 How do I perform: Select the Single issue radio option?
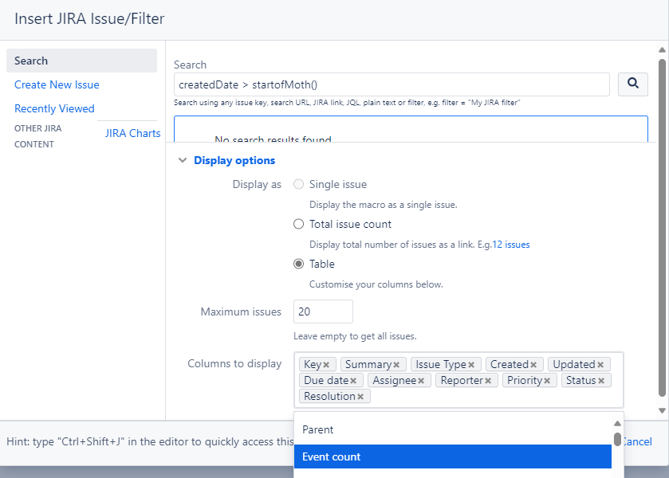click(x=299, y=184)
